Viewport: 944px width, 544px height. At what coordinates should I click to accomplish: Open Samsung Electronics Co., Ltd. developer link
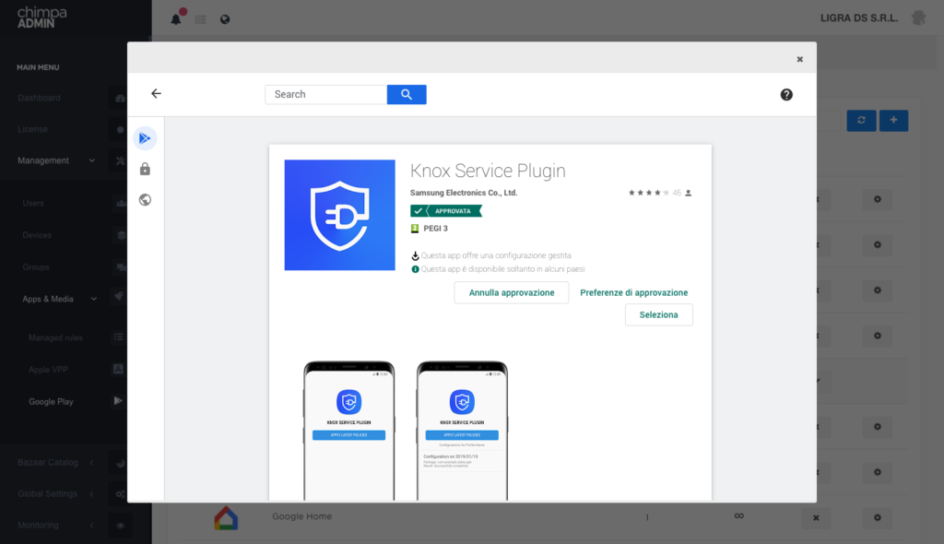pos(464,193)
